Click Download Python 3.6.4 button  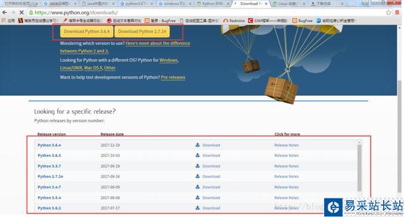86,32
